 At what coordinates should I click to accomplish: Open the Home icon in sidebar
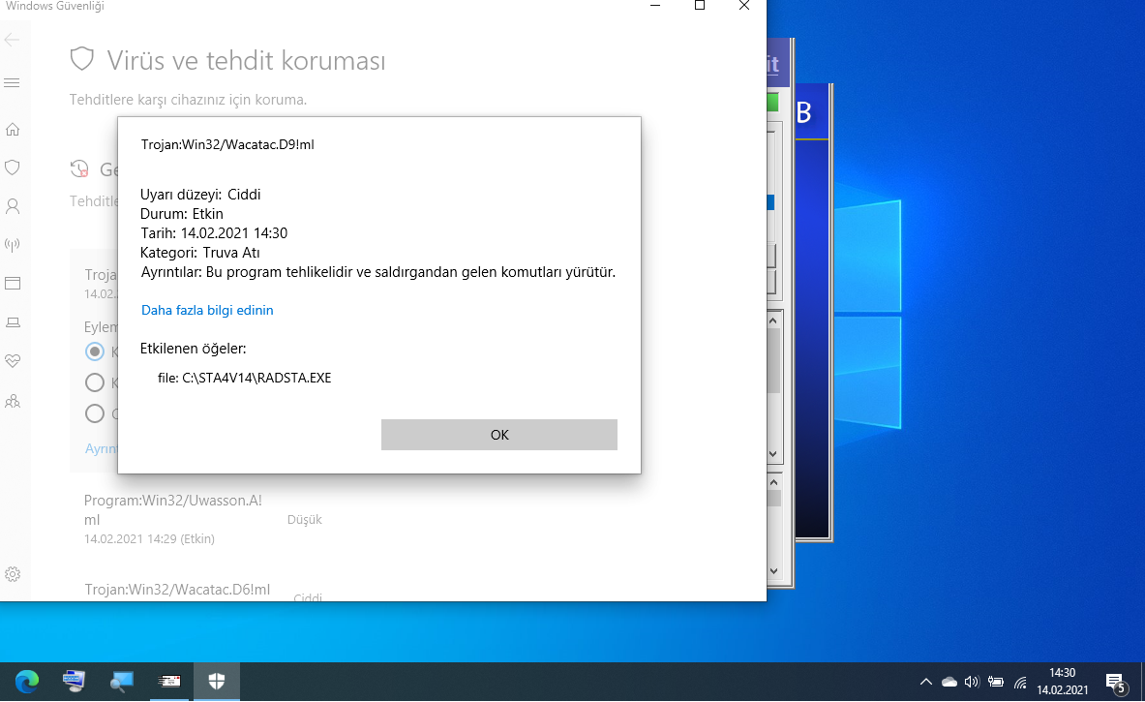click(x=13, y=129)
